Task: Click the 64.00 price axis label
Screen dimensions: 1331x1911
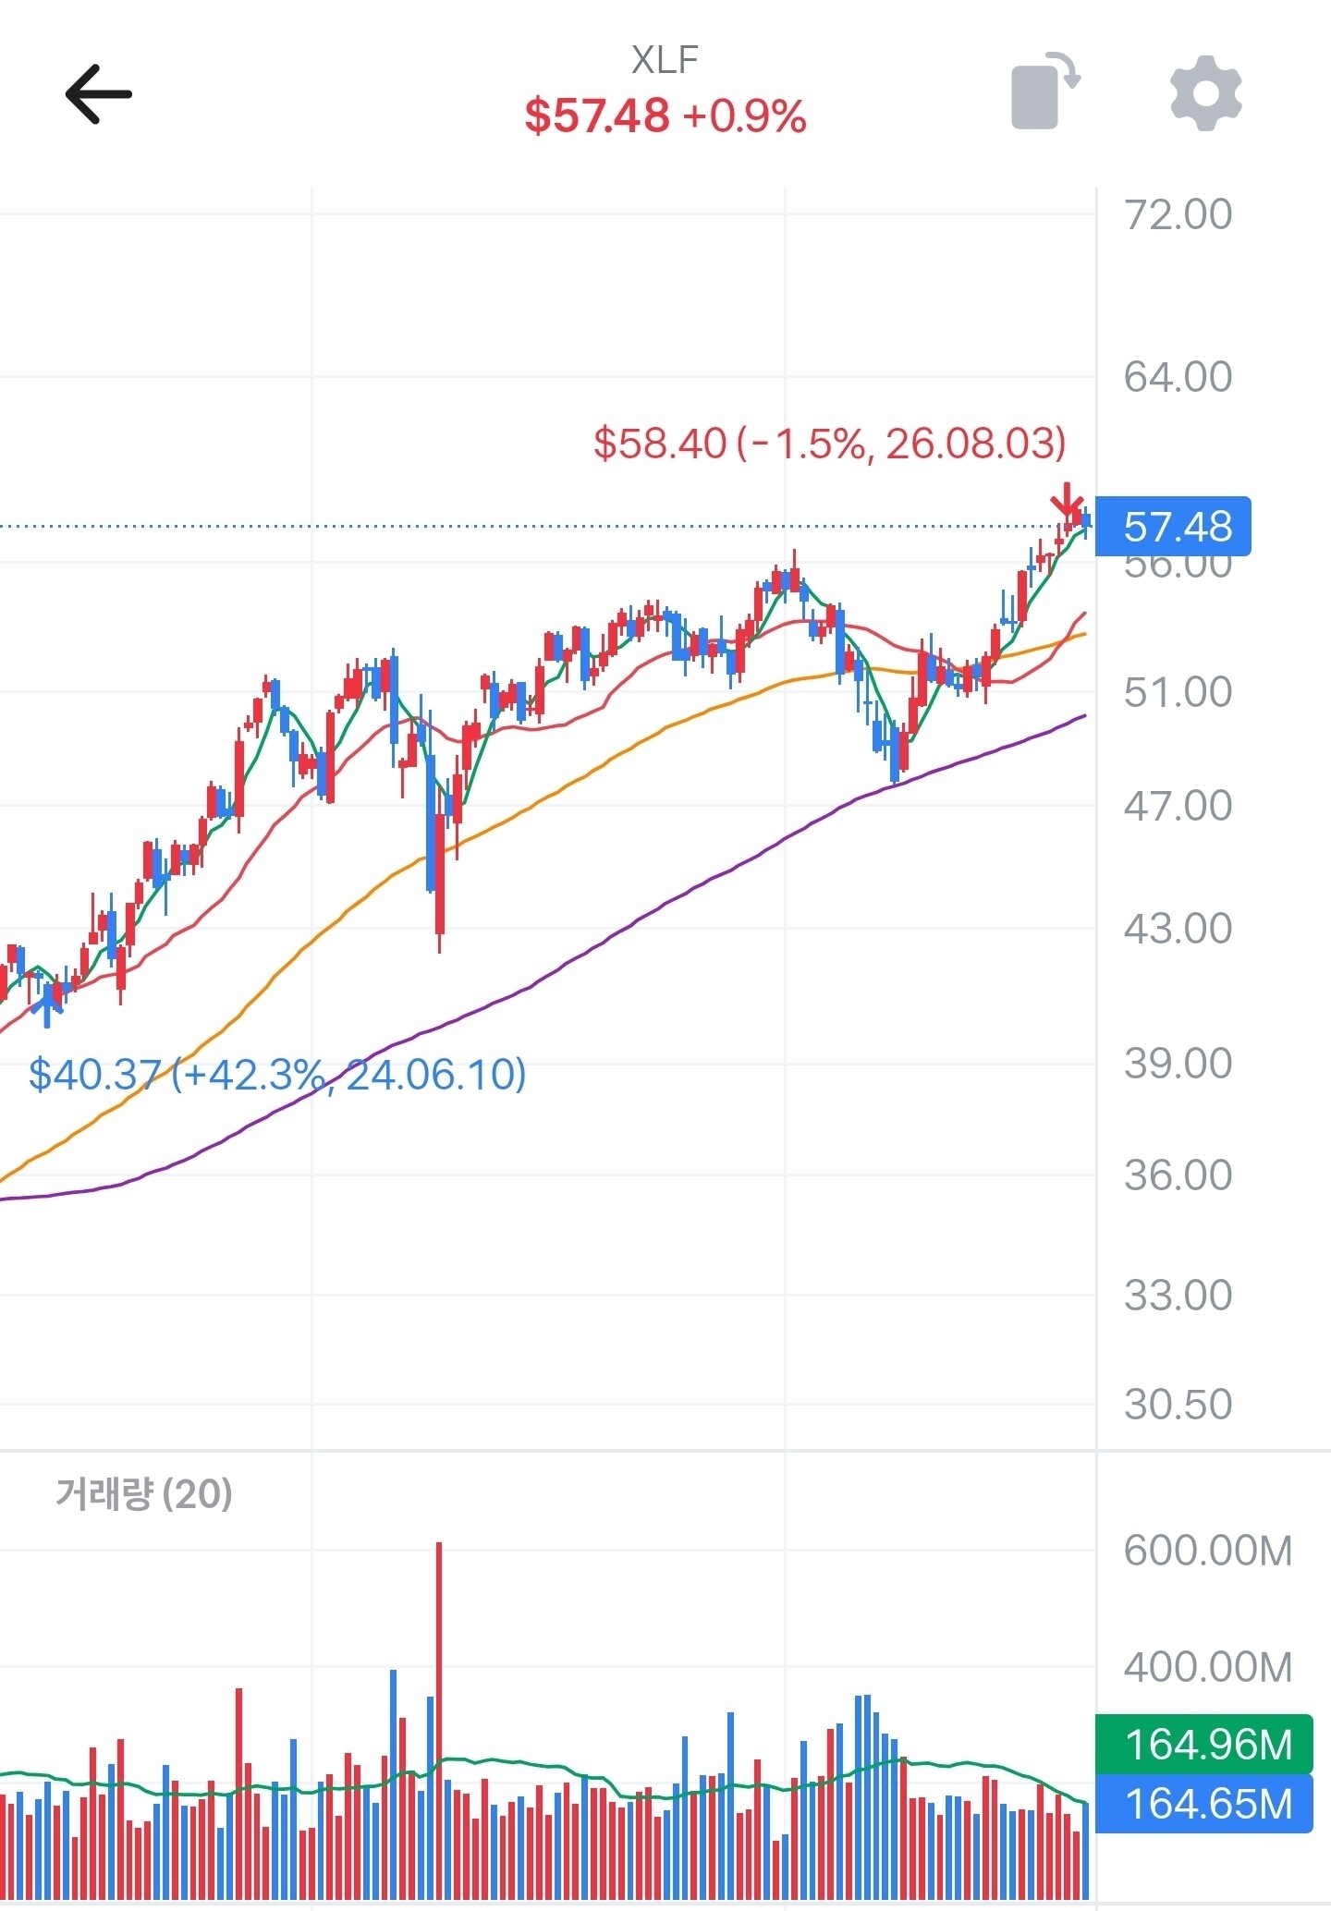Action: pos(1178,377)
